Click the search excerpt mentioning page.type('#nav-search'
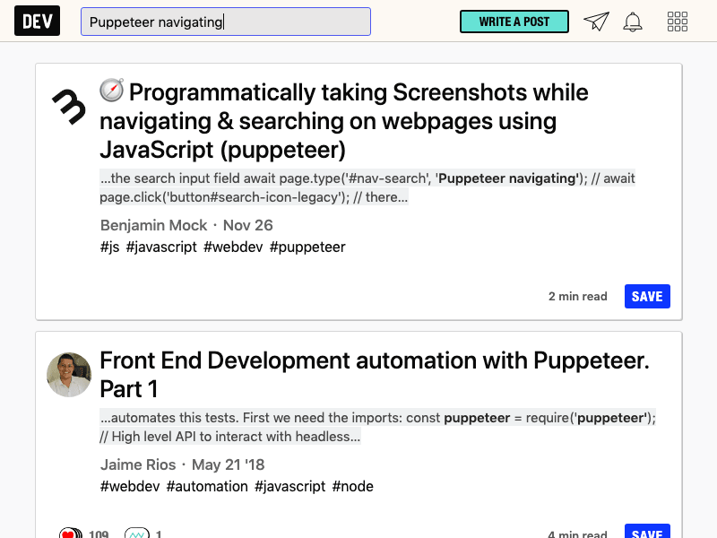Image resolution: width=717 pixels, height=538 pixels. coord(367,187)
